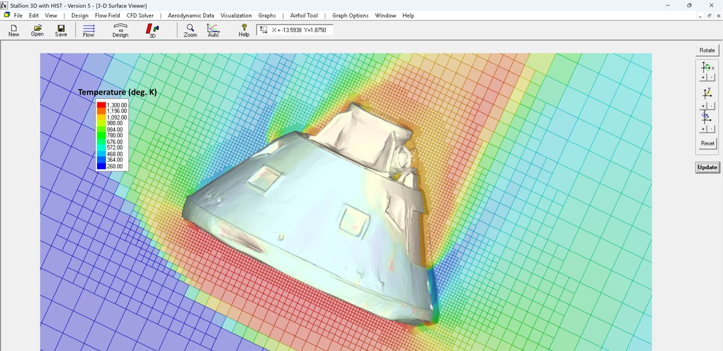Open the Airfoil Tool menu
This screenshot has height=351, width=723.
[x=303, y=16]
